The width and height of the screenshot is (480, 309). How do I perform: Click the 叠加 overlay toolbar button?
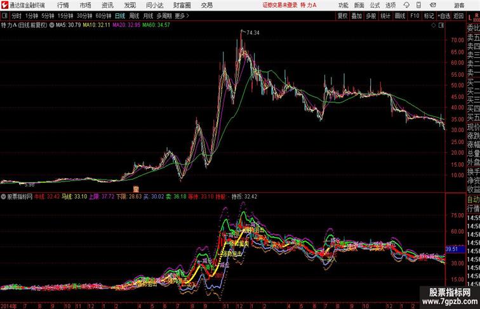point(357,16)
